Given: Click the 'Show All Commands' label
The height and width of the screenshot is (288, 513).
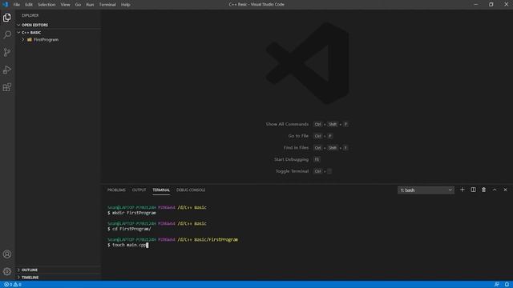Looking at the screenshot, I should pos(287,124).
